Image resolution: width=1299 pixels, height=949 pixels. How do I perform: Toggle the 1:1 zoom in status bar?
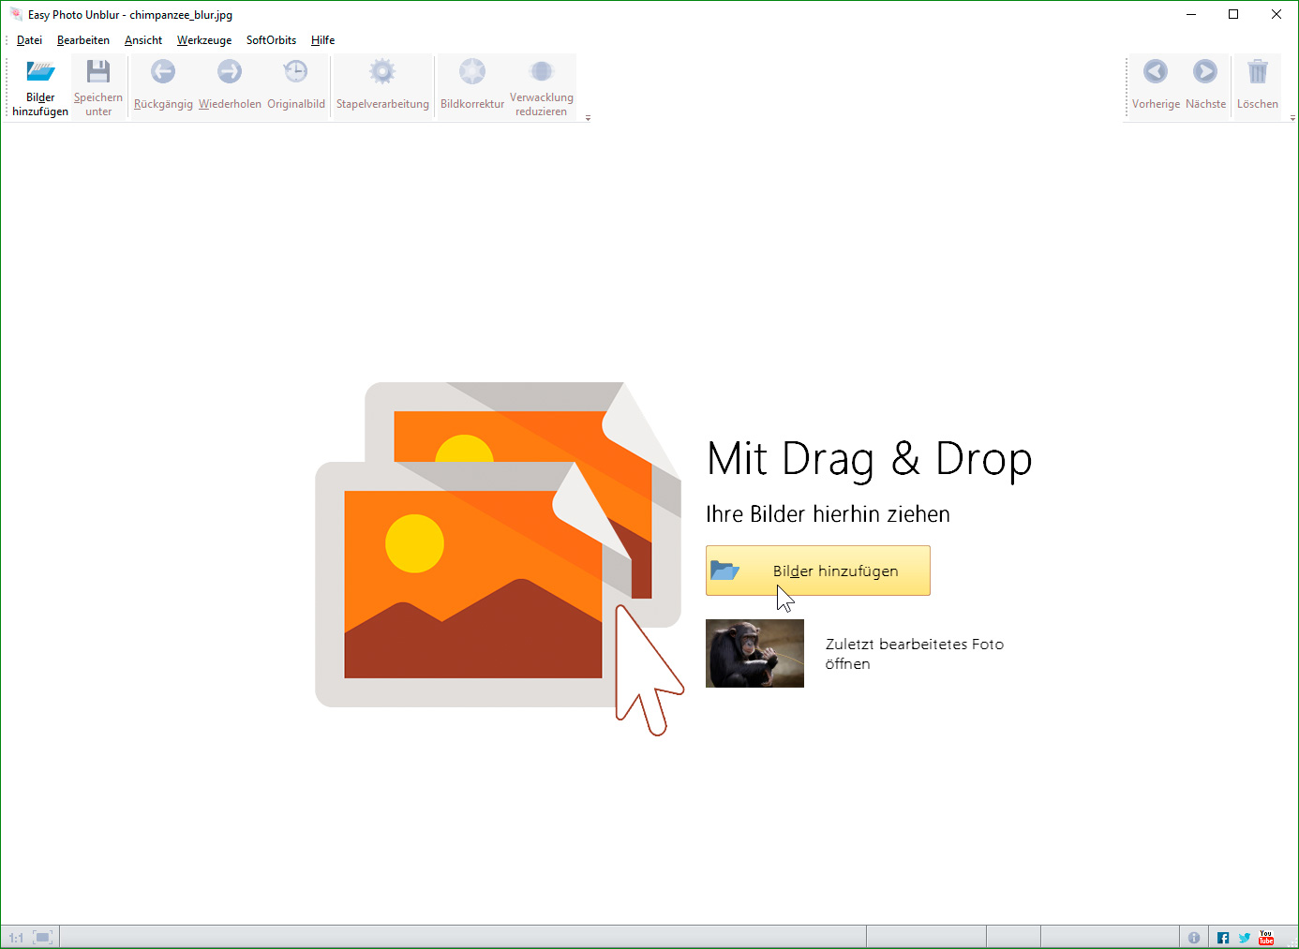16,938
